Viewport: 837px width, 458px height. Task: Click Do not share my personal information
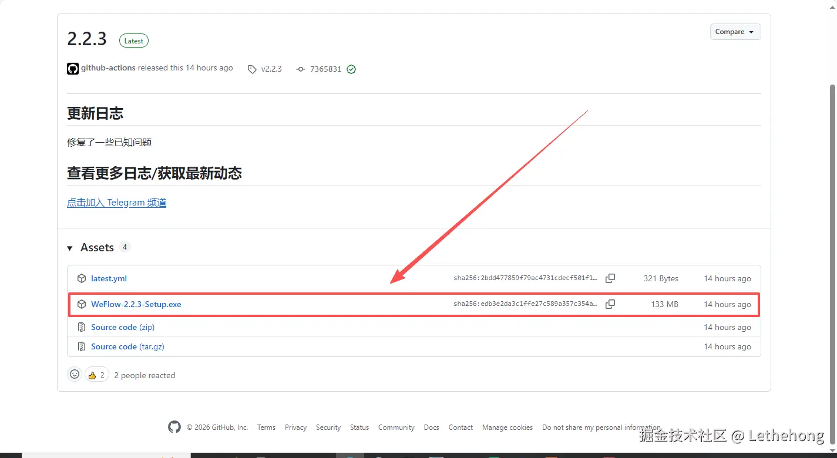(x=601, y=427)
